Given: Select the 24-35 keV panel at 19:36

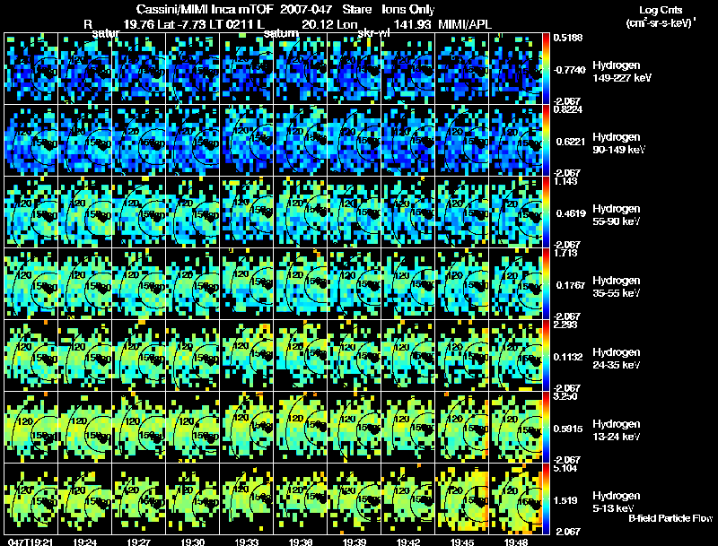Looking at the screenshot, I should (x=301, y=356).
